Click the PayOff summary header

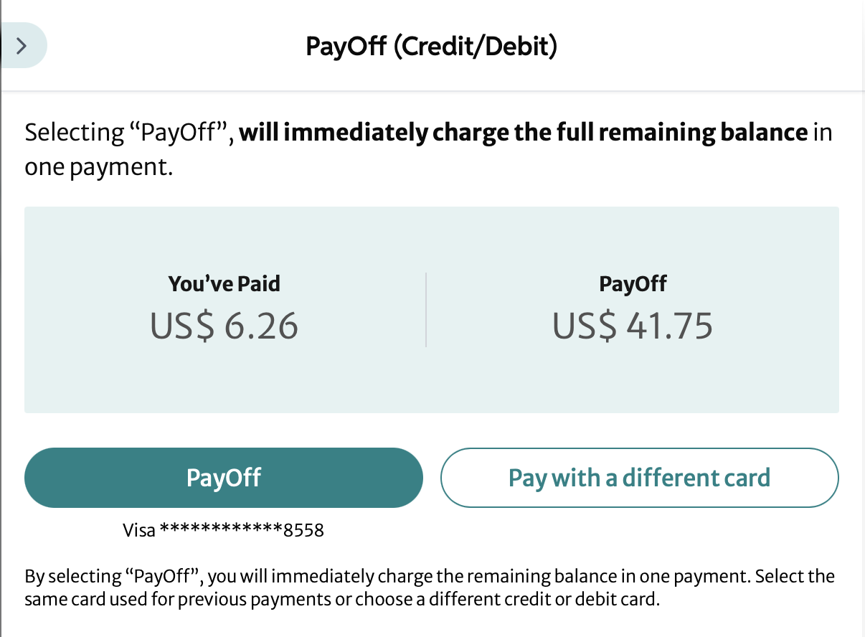point(632,283)
